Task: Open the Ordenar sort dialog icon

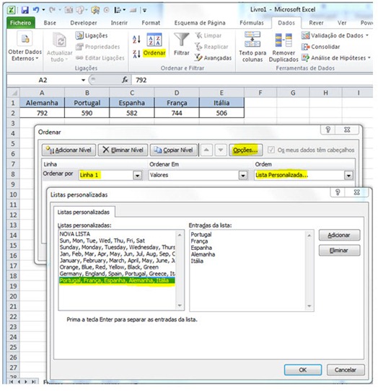Action: 154,40
